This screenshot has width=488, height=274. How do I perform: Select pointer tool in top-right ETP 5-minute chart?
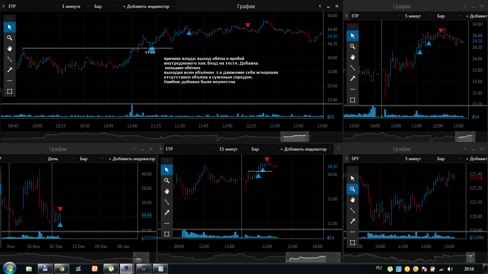pos(353,36)
